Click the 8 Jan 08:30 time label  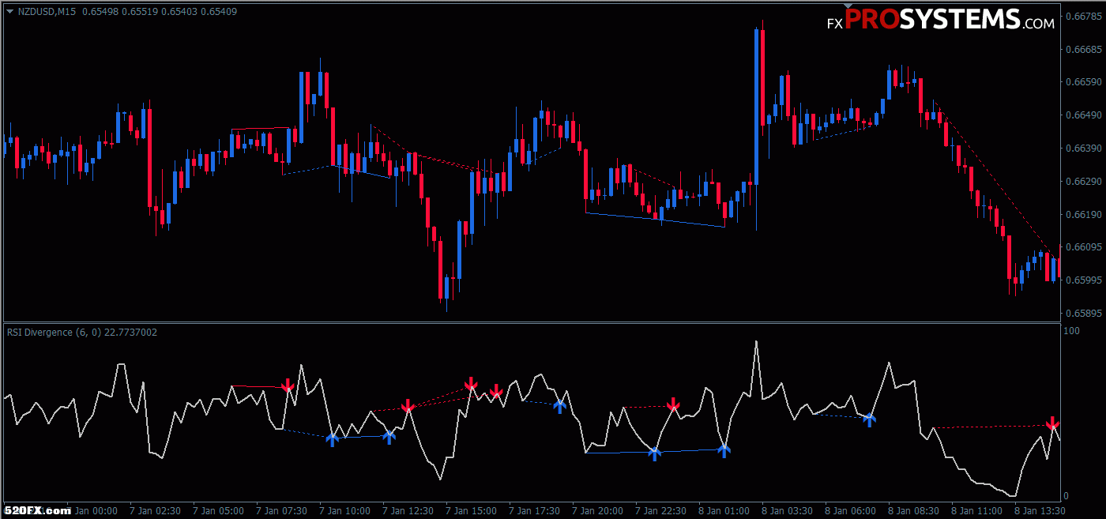(x=912, y=510)
